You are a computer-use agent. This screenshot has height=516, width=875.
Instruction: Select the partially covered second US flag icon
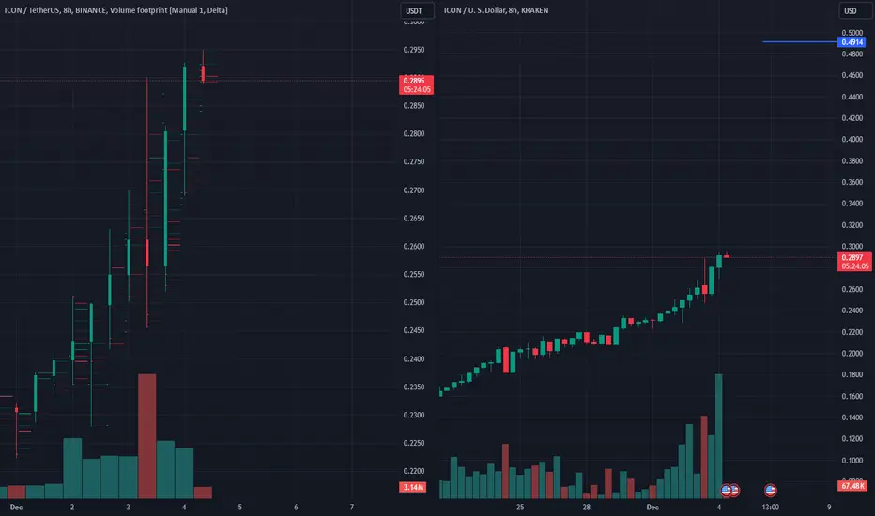(x=735, y=491)
